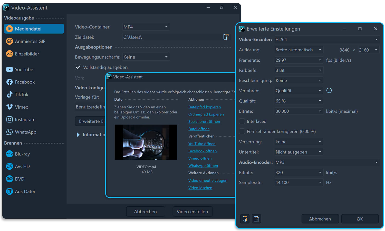
Task: Toggle the Fernsehränder korrigieren checkbox
Action: pyautogui.click(x=242, y=131)
